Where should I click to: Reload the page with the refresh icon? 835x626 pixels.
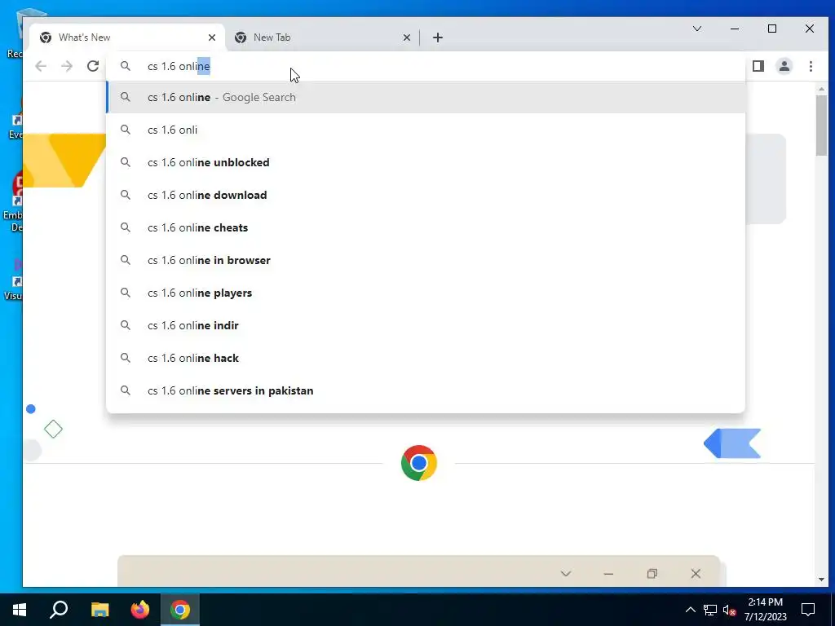(93, 66)
